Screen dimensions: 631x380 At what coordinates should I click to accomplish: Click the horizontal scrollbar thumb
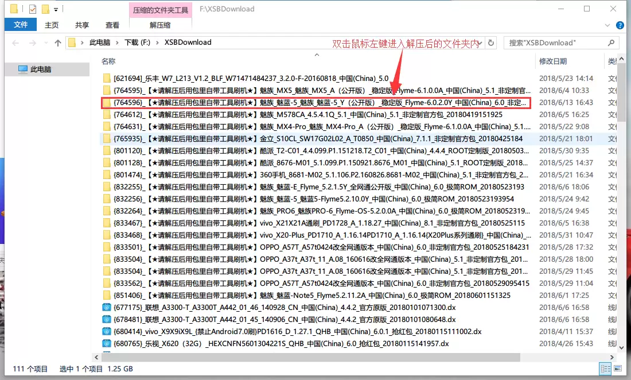[311, 357]
